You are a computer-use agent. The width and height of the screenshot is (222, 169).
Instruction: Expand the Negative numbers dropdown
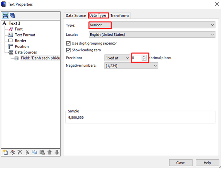point(131,66)
